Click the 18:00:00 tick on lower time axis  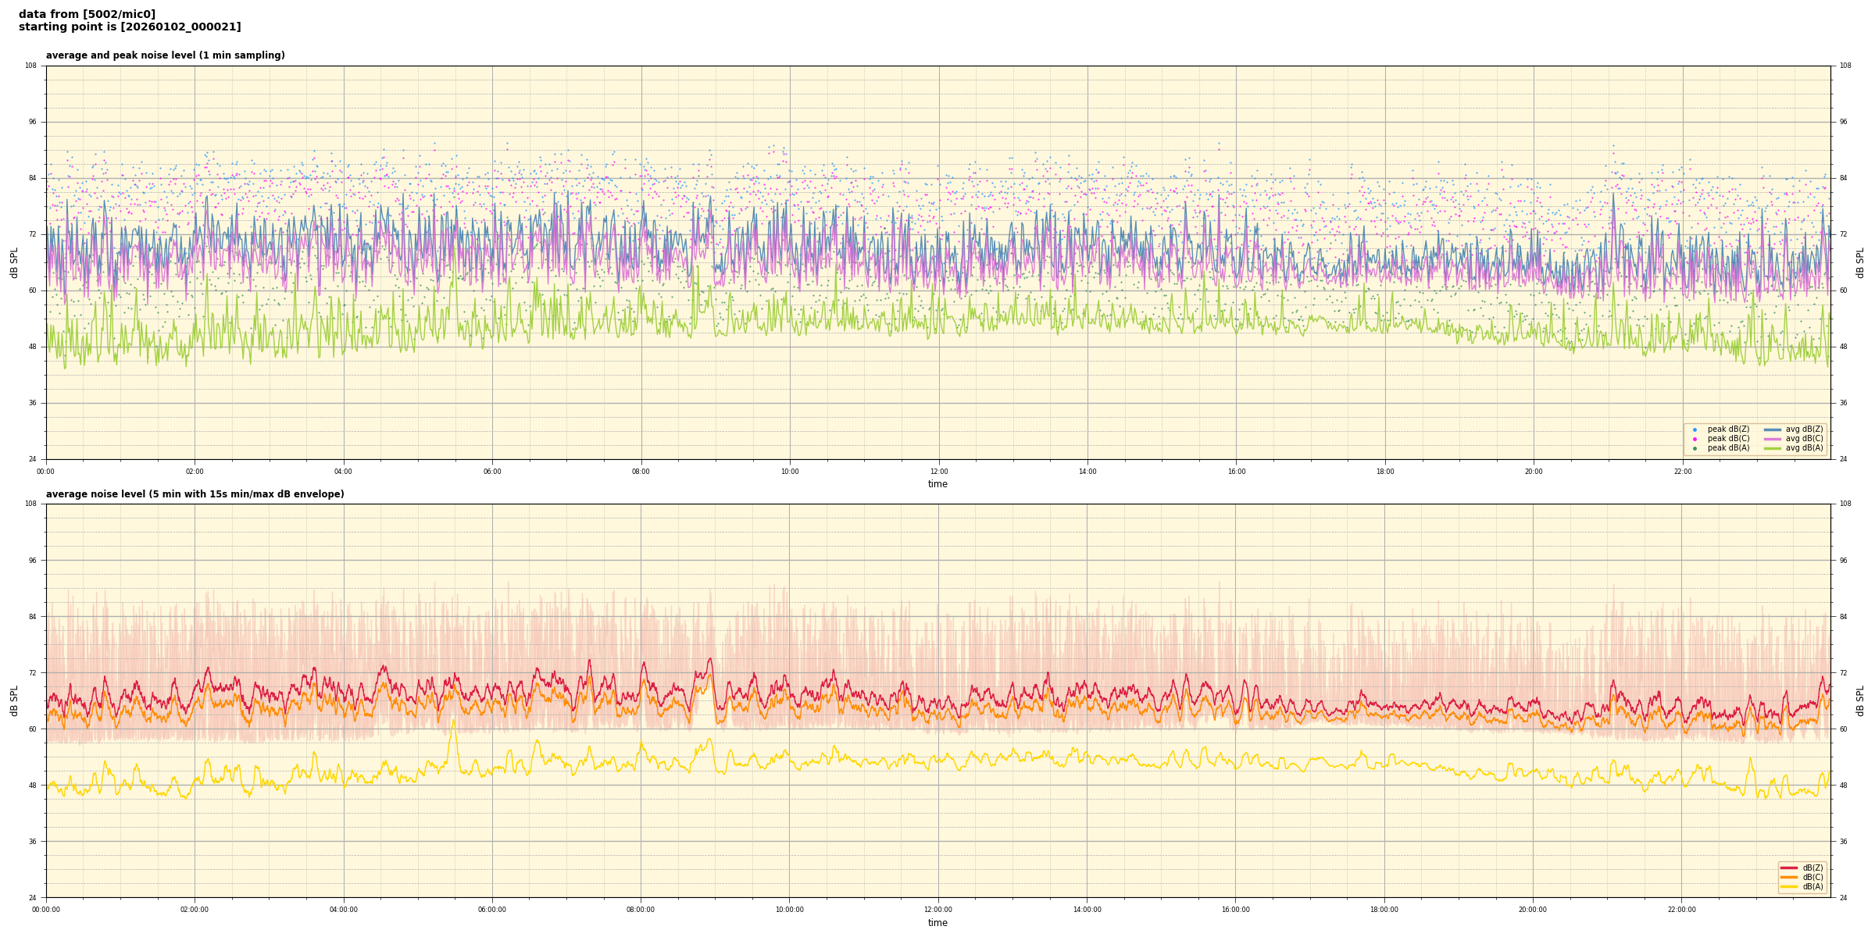point(1384,910)
